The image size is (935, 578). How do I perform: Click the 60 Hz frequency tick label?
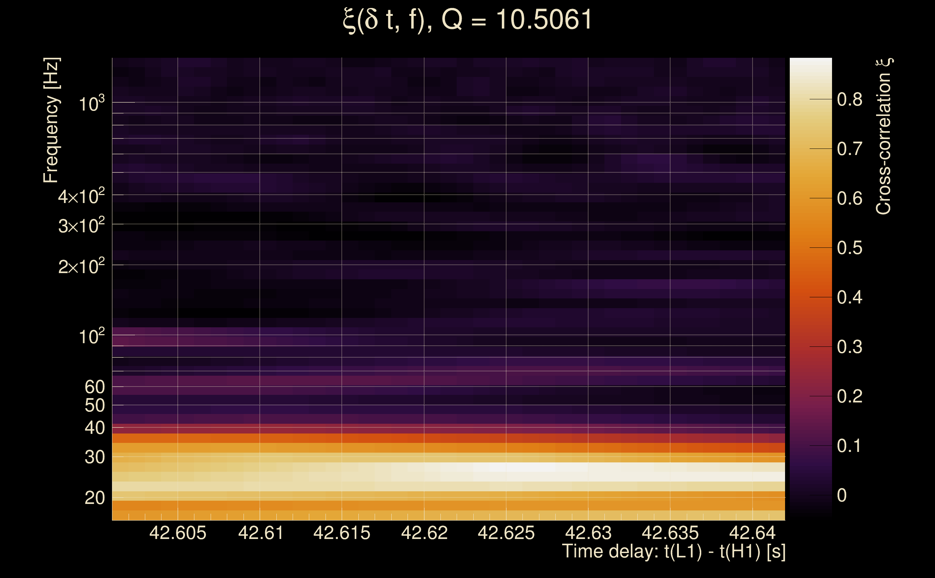(94, 387)
